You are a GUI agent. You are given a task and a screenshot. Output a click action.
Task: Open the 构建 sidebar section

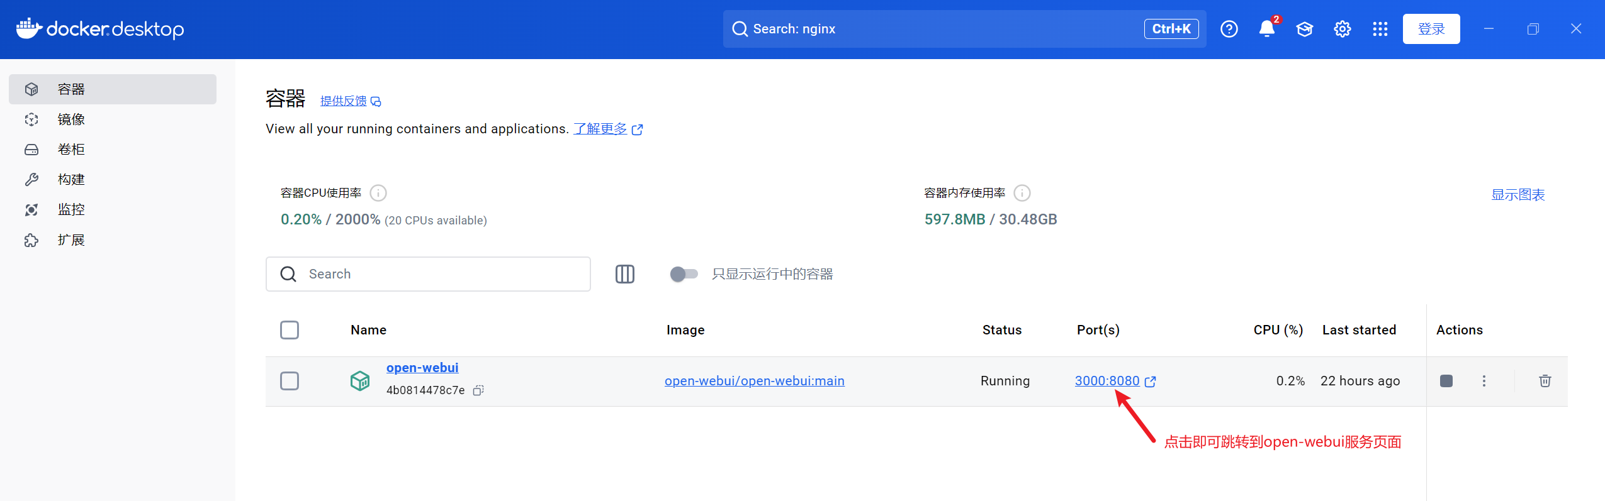[x=113, y=180]
